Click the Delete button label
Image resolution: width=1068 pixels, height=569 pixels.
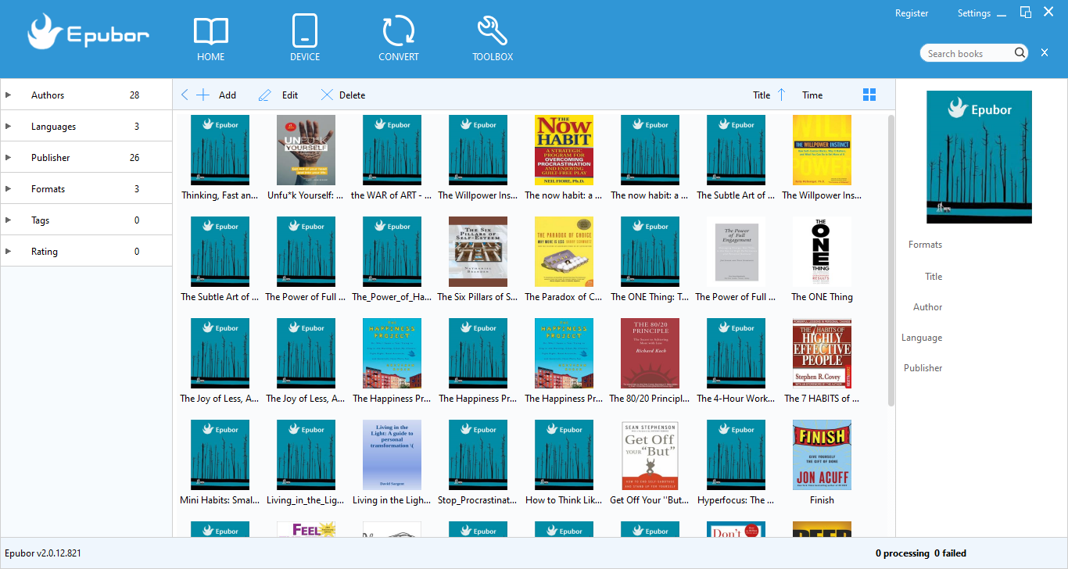(352, 95)
